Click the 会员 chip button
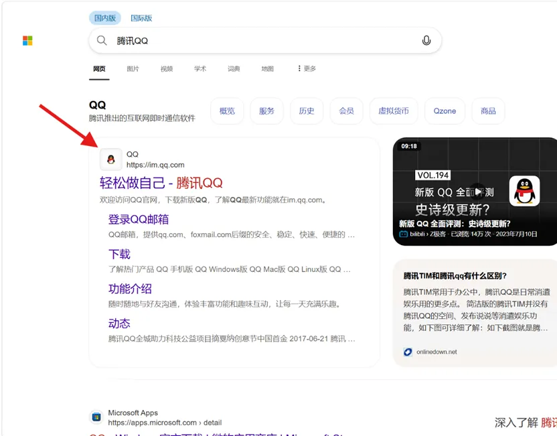The image size is (557, 436). coord(346,111)
